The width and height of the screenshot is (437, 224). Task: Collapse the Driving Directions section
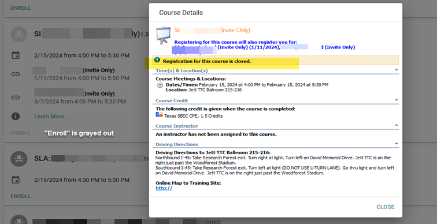397,144
